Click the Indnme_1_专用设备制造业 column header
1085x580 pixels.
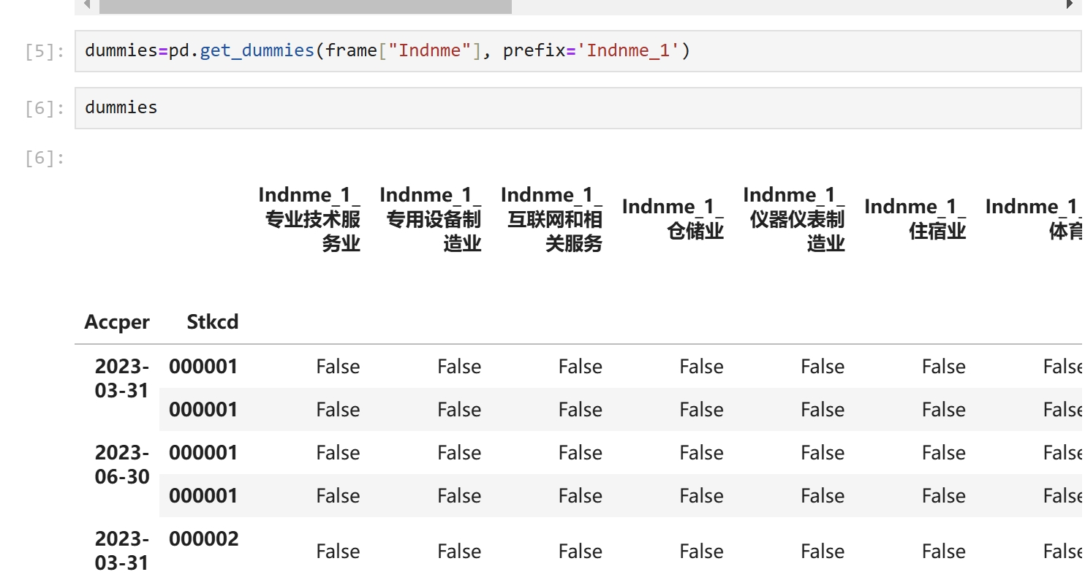coord(431,219)
